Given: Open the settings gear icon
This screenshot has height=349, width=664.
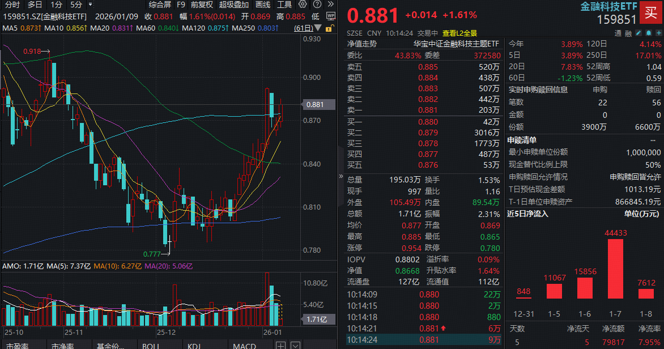Looking at the screenshot, I should 303,5.
